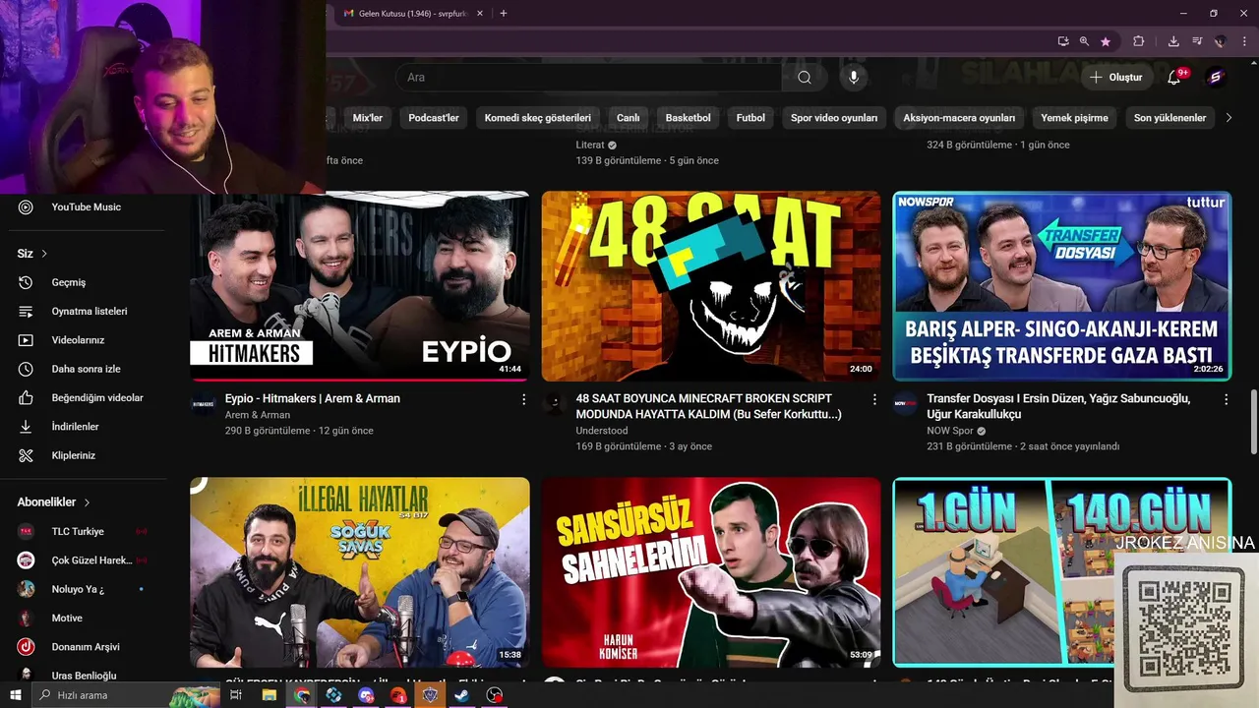Open more options for Eypio Hitmakers video
1259x708 pixels.
523,399
